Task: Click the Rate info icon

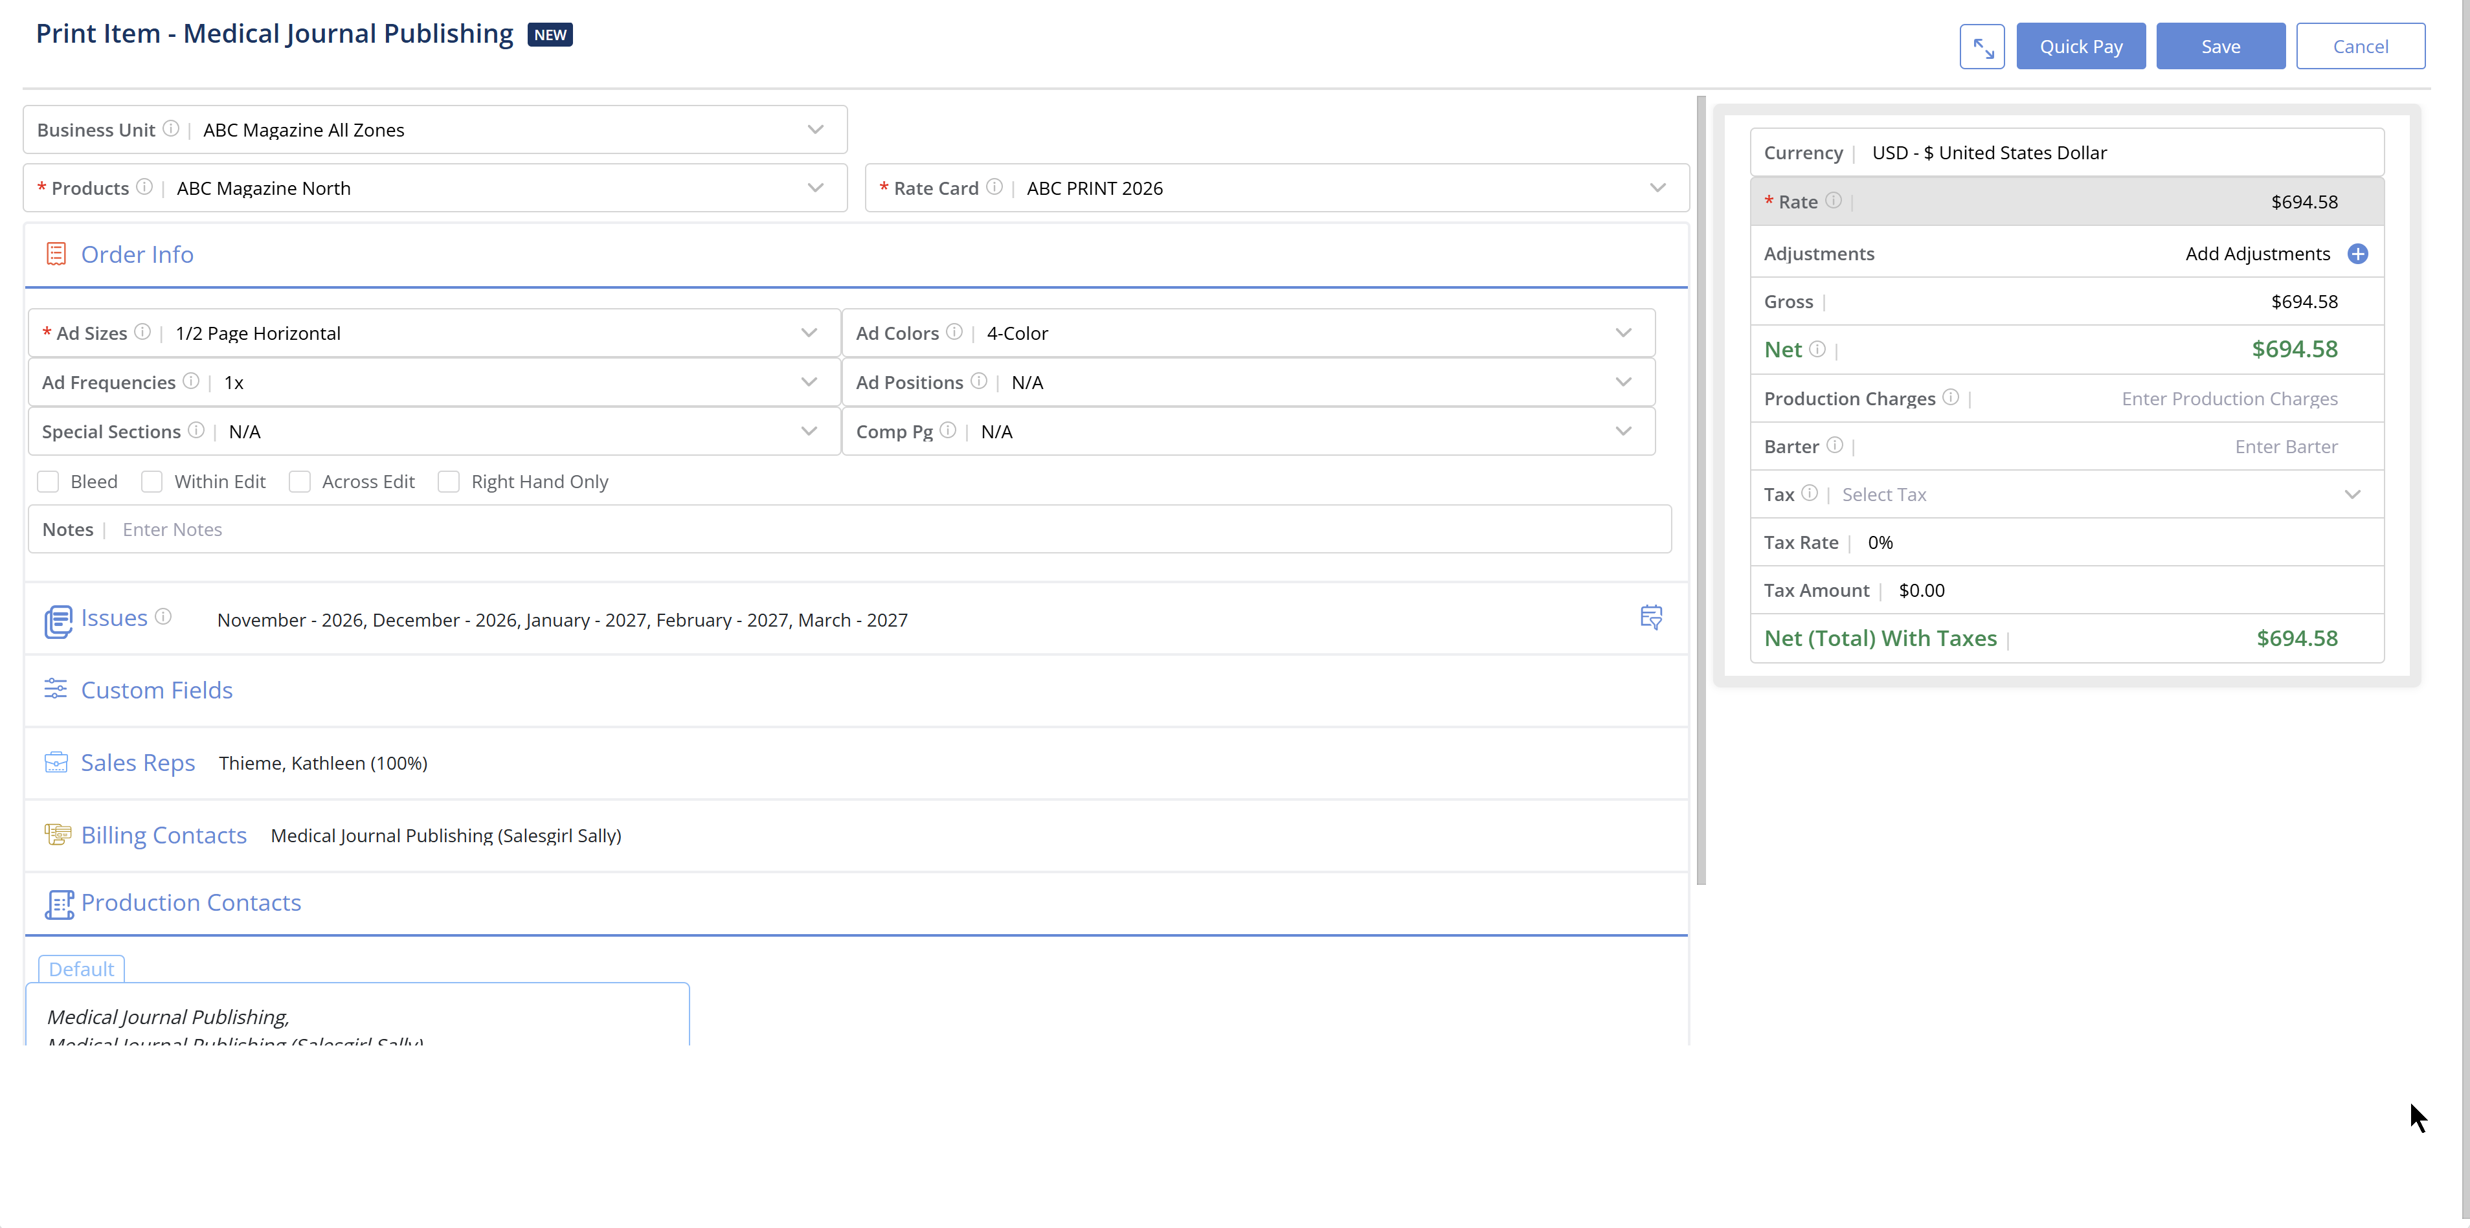Action: click(x=1834, y=201)
